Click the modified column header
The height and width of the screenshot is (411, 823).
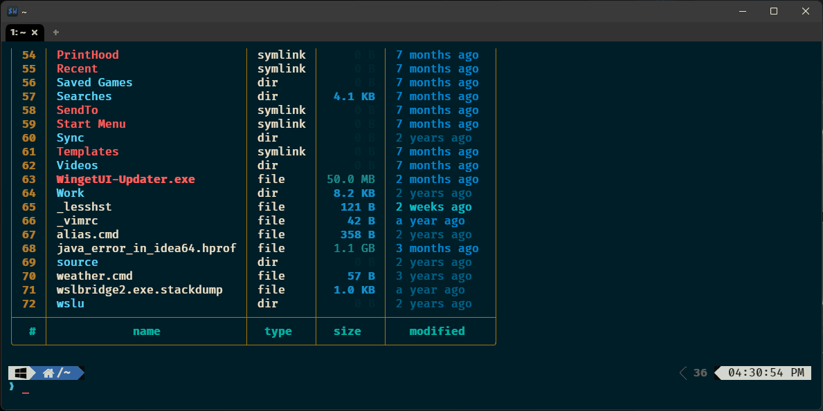pyautogui.click(x=437, y=331)
